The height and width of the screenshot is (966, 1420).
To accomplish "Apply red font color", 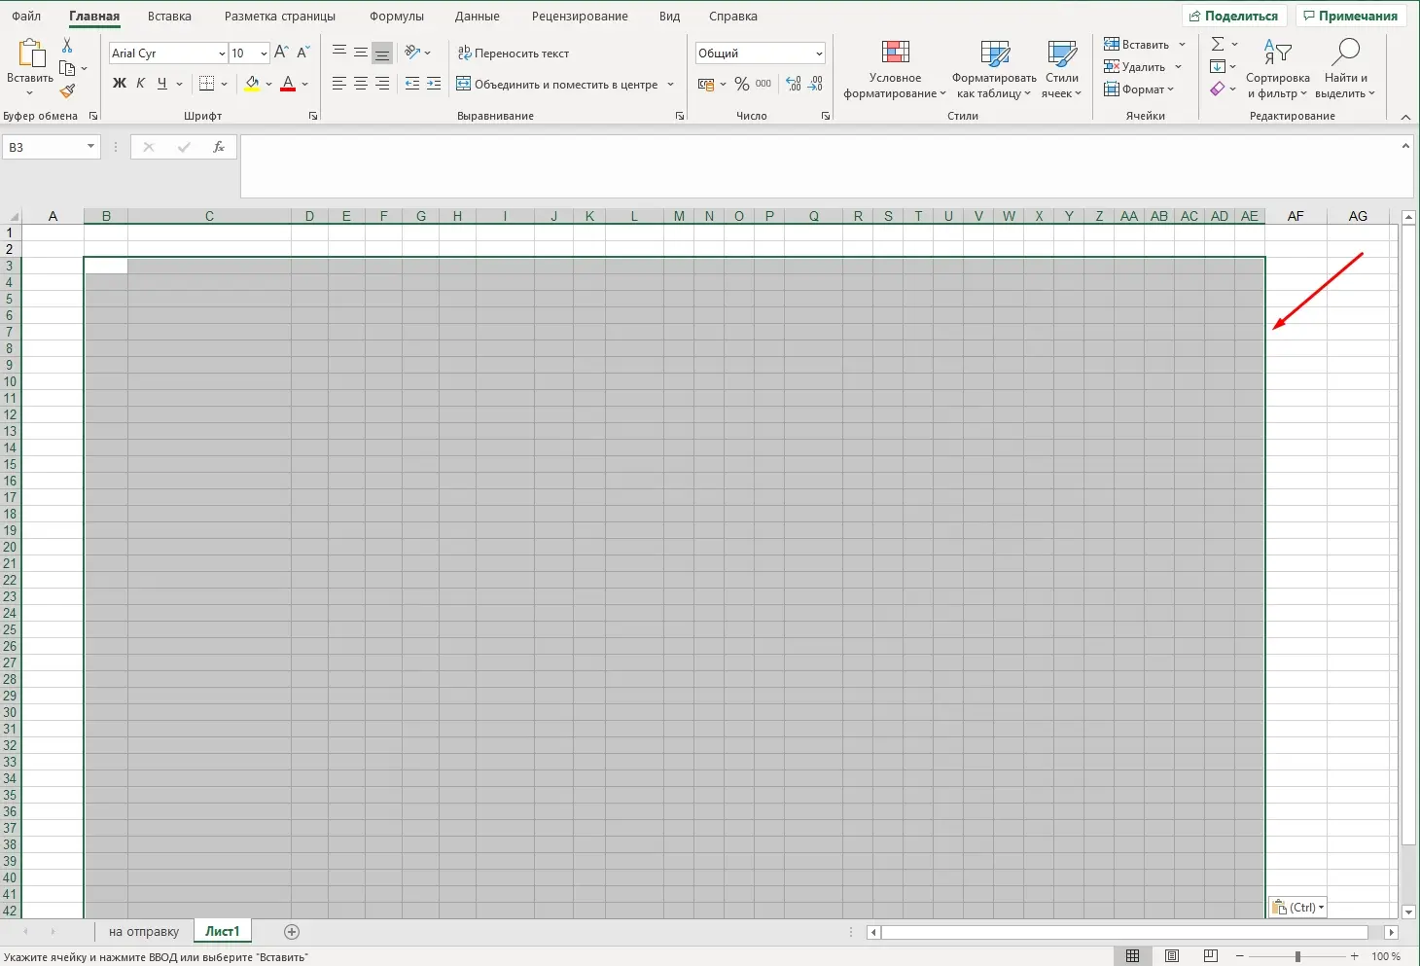I will [x=288, y=84].
